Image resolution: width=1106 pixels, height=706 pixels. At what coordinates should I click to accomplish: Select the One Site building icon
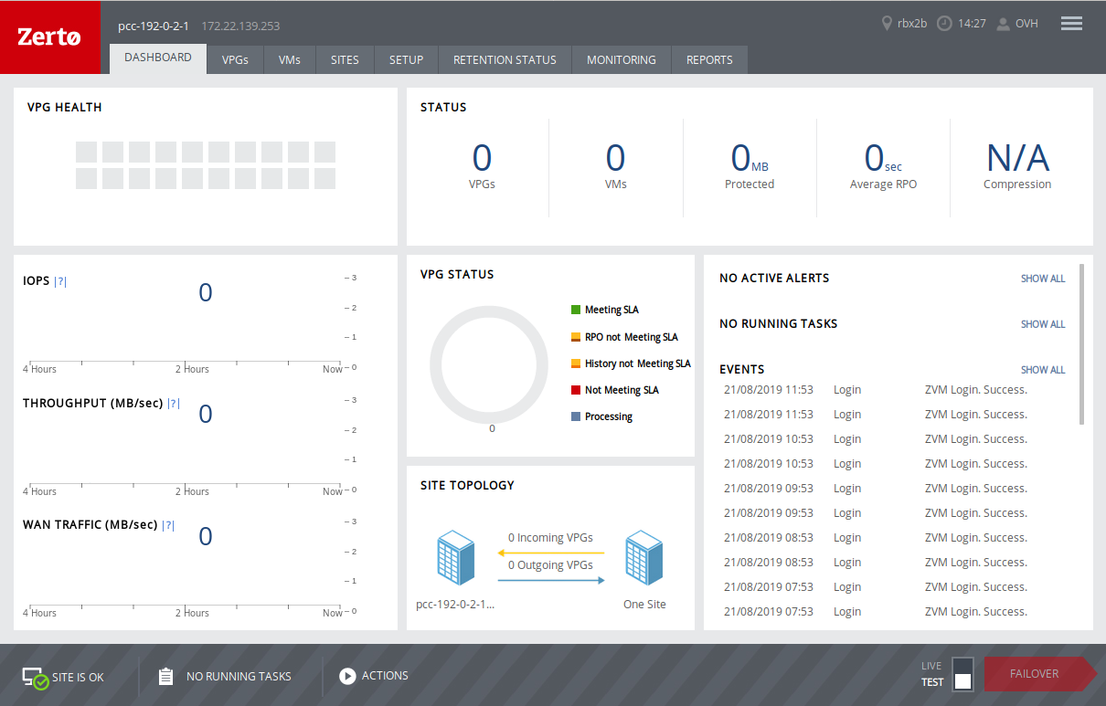643,556
